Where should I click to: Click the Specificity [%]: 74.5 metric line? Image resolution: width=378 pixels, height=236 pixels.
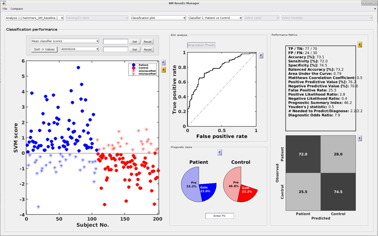pos(308,65)
